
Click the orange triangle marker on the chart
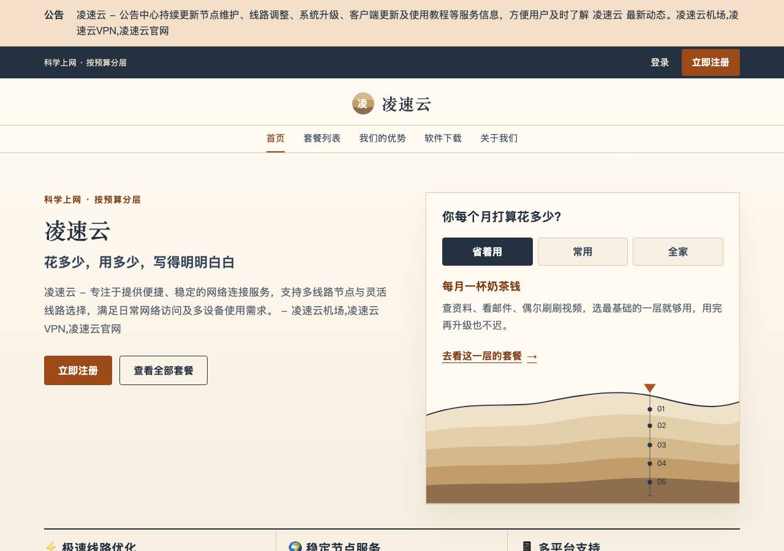(x=650, y=389)
